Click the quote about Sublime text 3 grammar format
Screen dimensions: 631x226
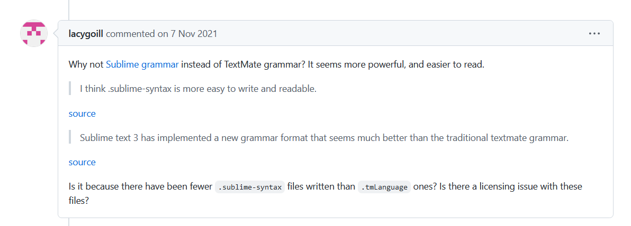point(324,138)
